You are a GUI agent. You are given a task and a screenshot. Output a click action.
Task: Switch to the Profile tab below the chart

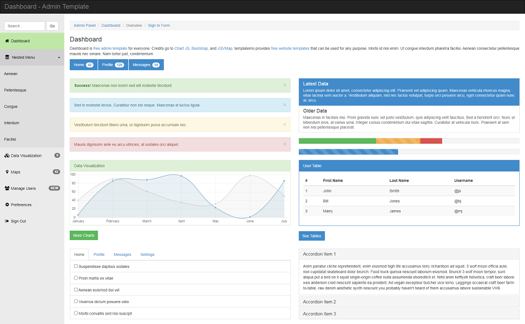[99, 254]
